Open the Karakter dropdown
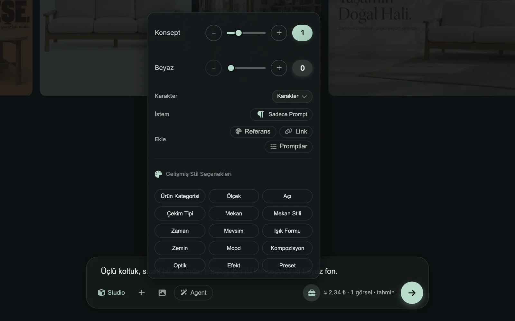The height and width of the screenshot is (321, 515). [x=292, y=96]
